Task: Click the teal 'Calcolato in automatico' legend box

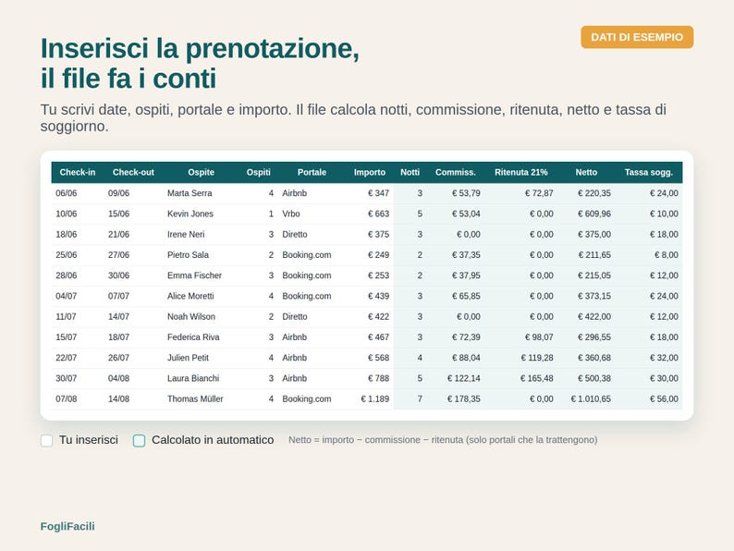Action: coord(139,440)
